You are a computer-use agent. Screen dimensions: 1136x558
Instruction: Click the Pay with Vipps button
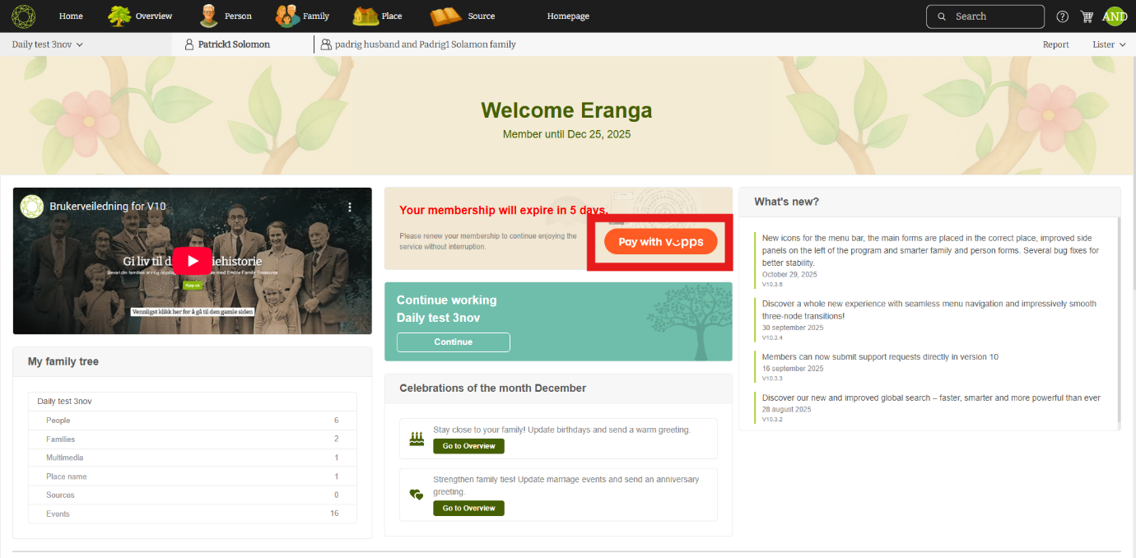click(x=660, y=242)
